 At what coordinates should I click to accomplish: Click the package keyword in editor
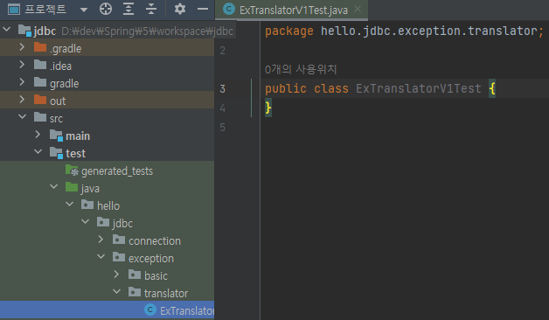(289, 31)
